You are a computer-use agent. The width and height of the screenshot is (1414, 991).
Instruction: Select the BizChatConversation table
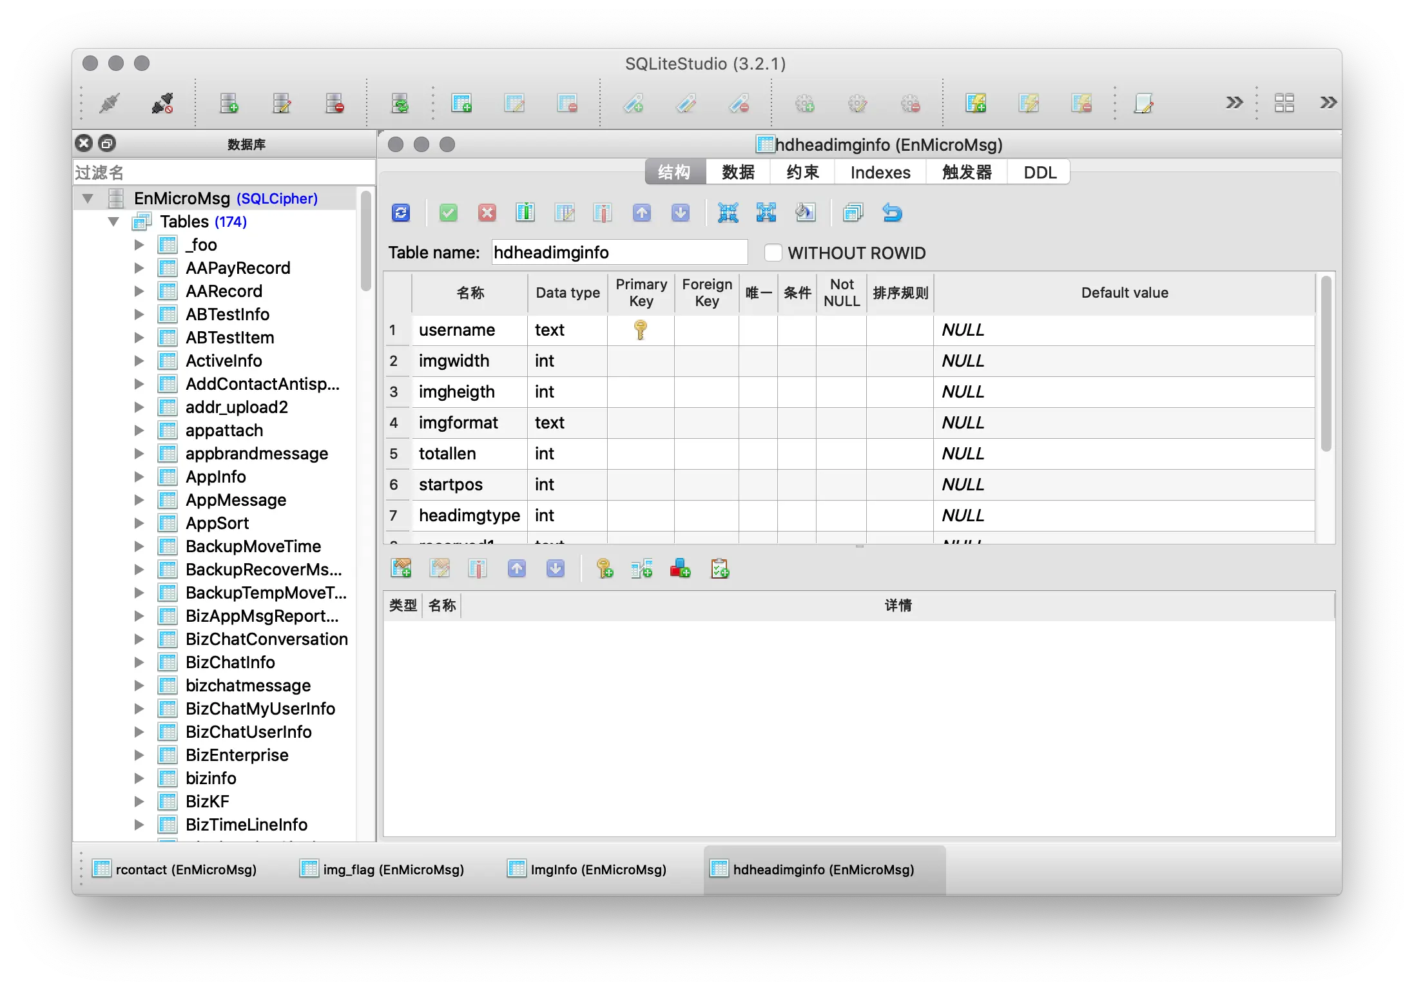(266, 639)
